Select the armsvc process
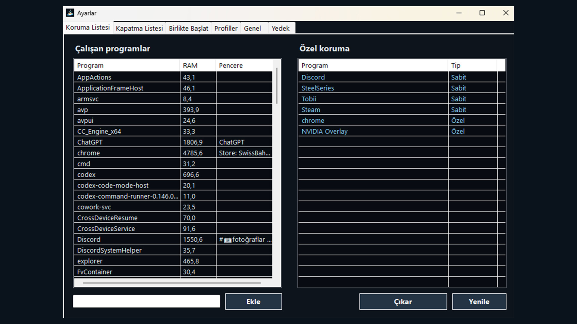The height and width of the screenshot is (324, 577). pos(173,99)
